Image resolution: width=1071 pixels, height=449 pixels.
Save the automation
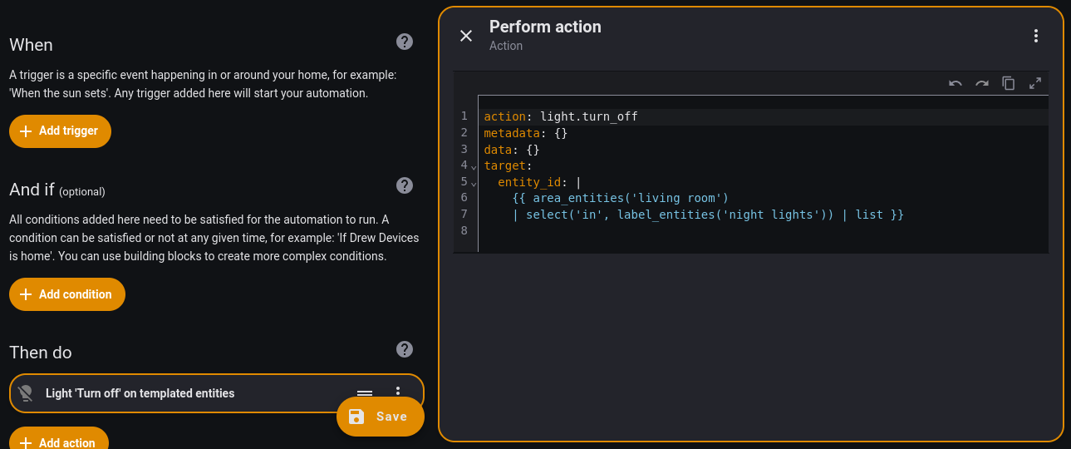[x=381, y=417]
